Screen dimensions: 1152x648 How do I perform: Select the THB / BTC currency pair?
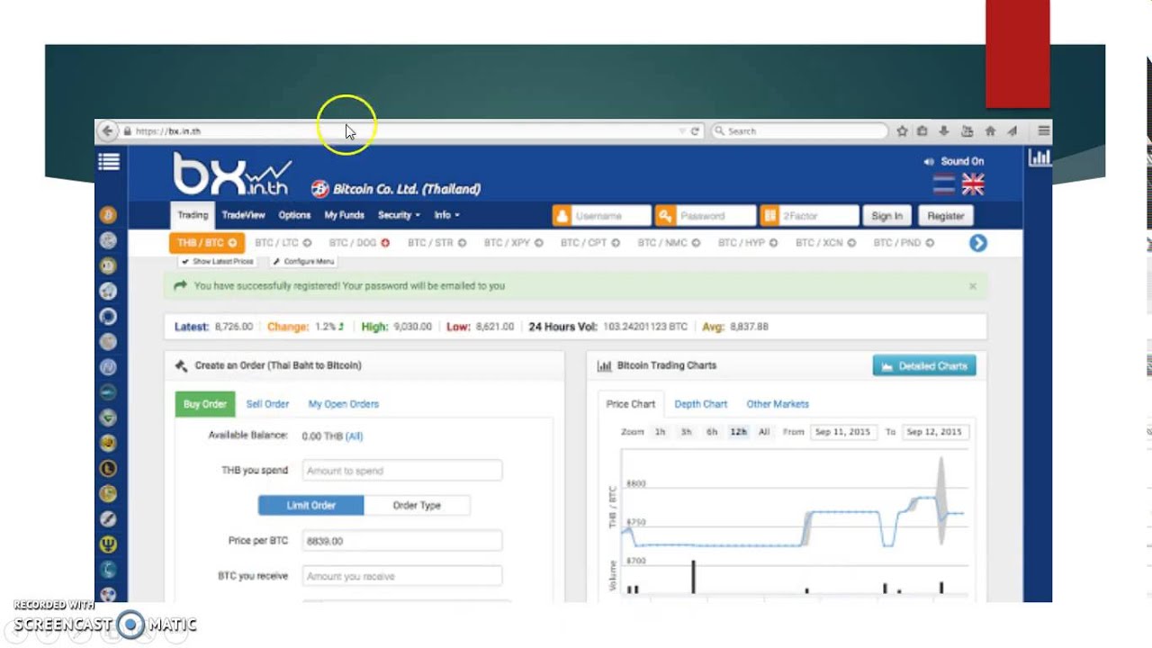[207, 243]
